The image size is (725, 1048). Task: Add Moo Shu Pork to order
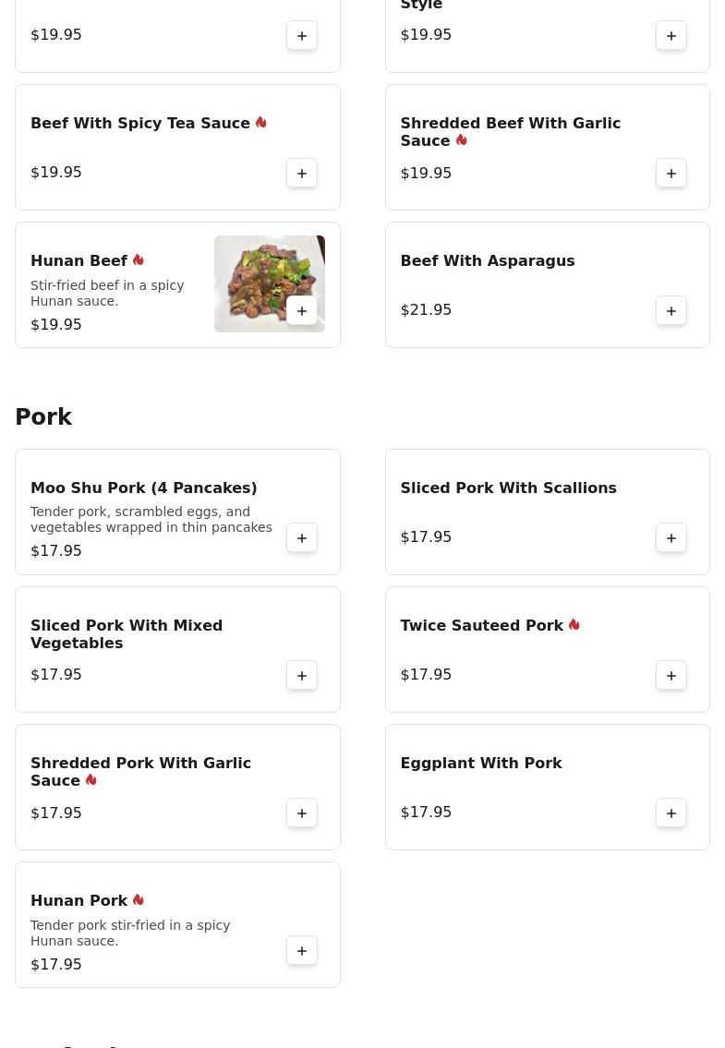(302, 538)
